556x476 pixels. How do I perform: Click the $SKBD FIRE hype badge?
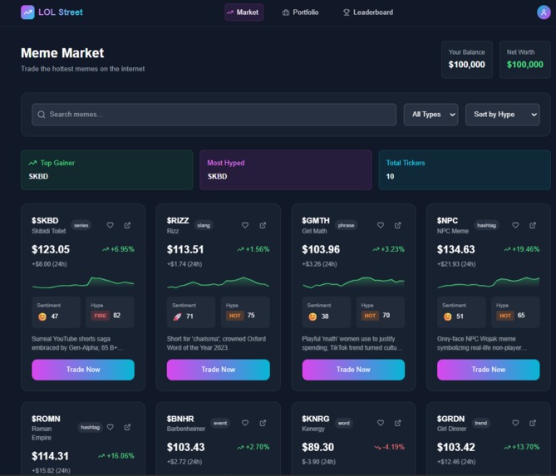100,316
